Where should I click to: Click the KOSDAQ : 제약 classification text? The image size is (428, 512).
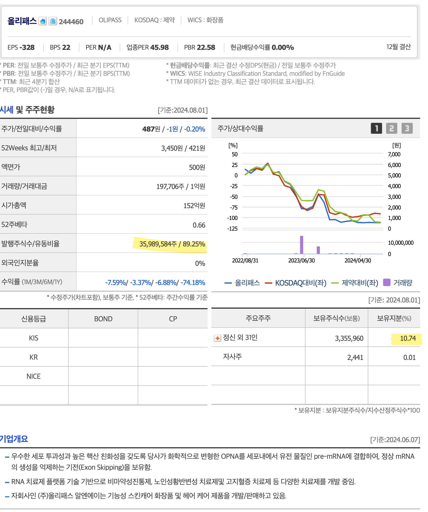[155, 20]
